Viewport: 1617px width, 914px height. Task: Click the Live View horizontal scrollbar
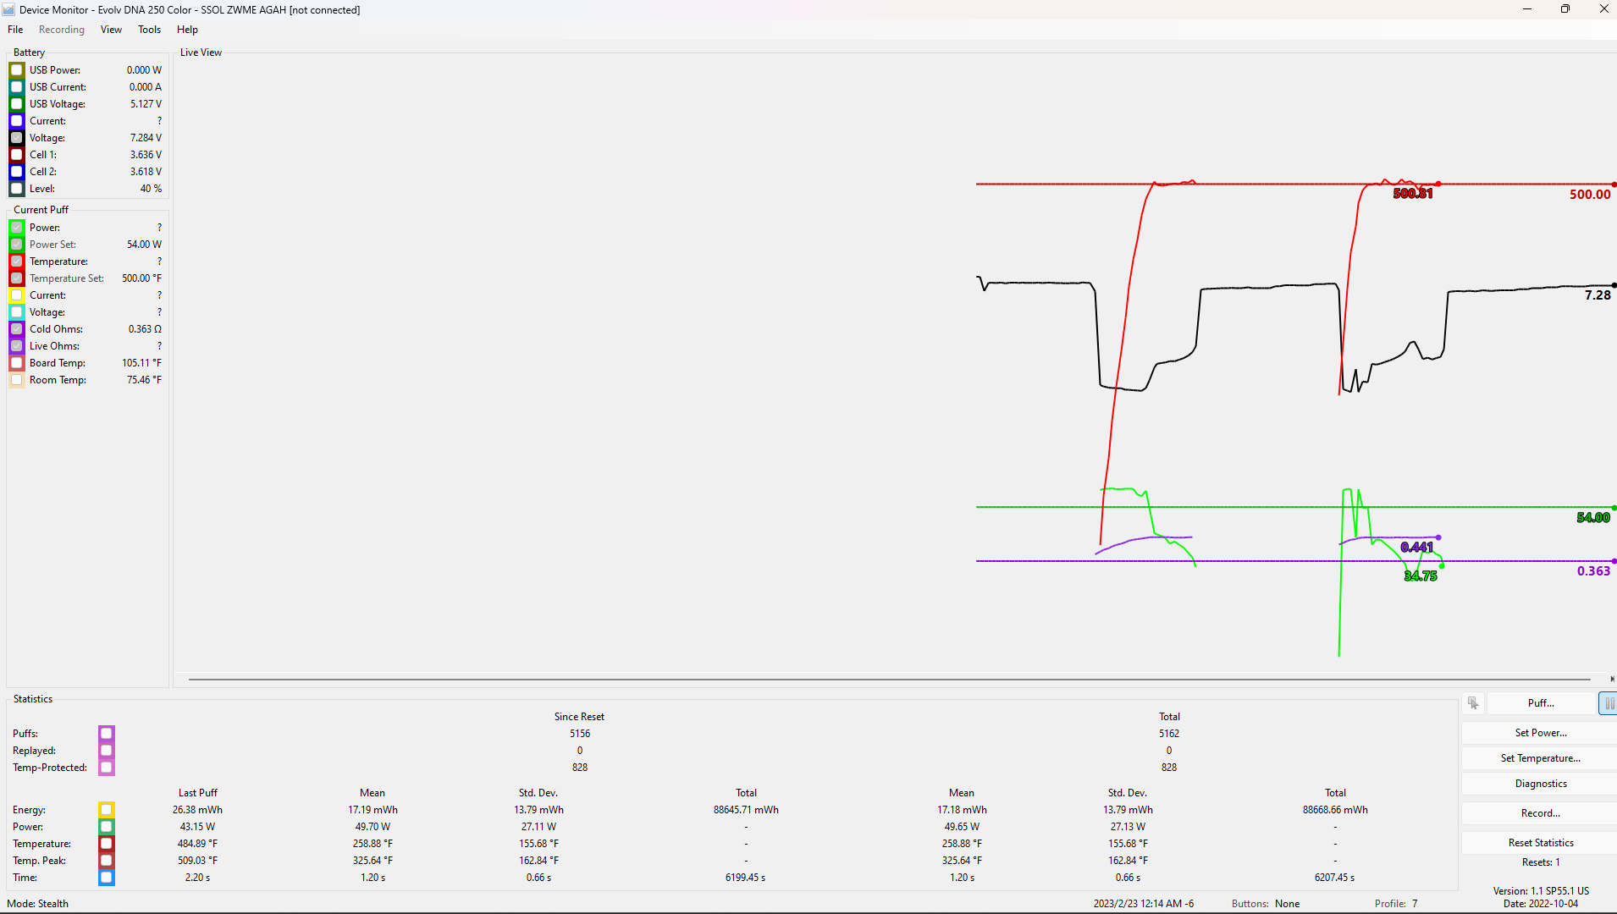(889, 679)
